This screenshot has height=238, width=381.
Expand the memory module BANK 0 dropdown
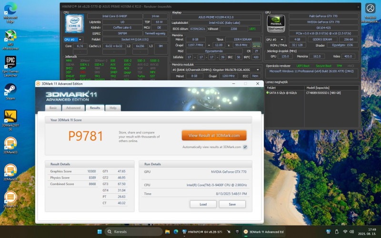216,70
